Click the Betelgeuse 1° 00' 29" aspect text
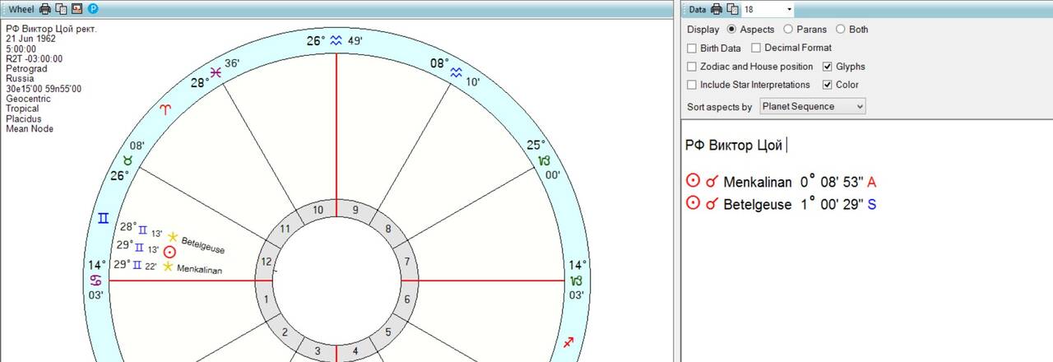Viewport: 1053px width, 362px height. tap(793, 204)
